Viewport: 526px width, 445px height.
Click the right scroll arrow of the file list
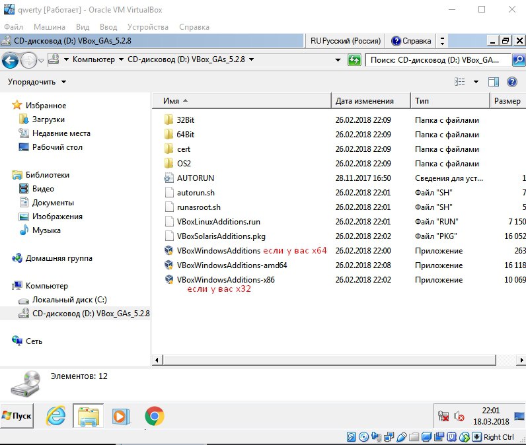(521, 360)
